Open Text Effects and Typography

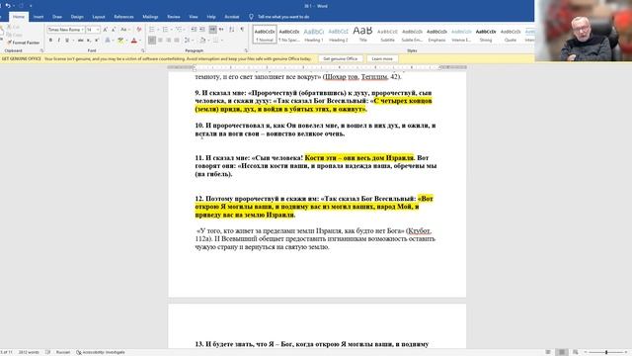(x=108, y=41)
